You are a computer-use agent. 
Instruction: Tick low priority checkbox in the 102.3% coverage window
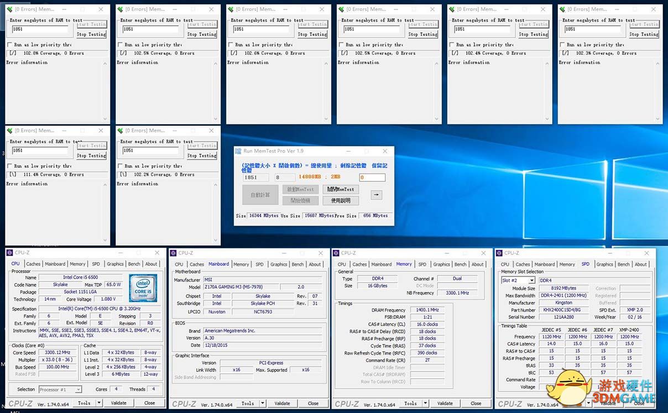coord(562,45)
